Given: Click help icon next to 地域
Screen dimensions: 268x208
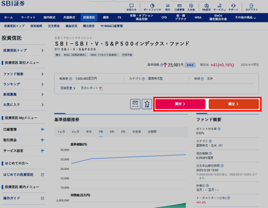Looking at the screenshot, I should [x=202, y=79].
